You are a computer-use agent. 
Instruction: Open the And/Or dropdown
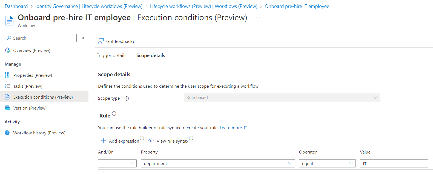point(117,163)
